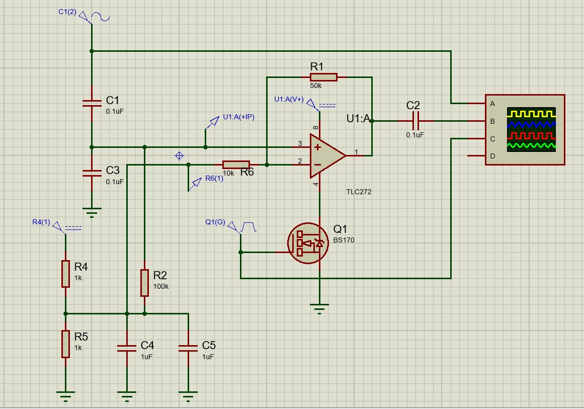Viewport: 584px width, 409px height.
Task: Click the 1uF value under C5
Action: [208, 357]
